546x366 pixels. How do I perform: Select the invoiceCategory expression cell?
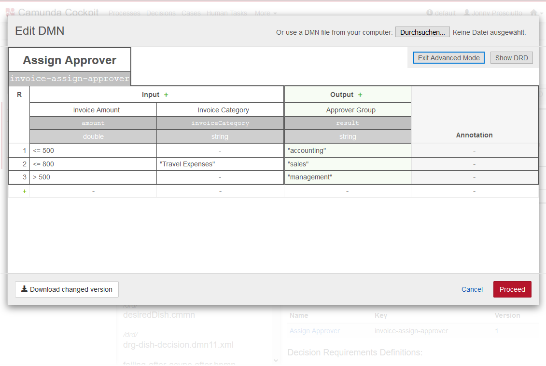pos(220,123)
